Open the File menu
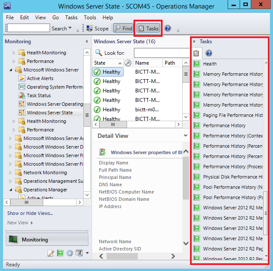 [10, 18]
